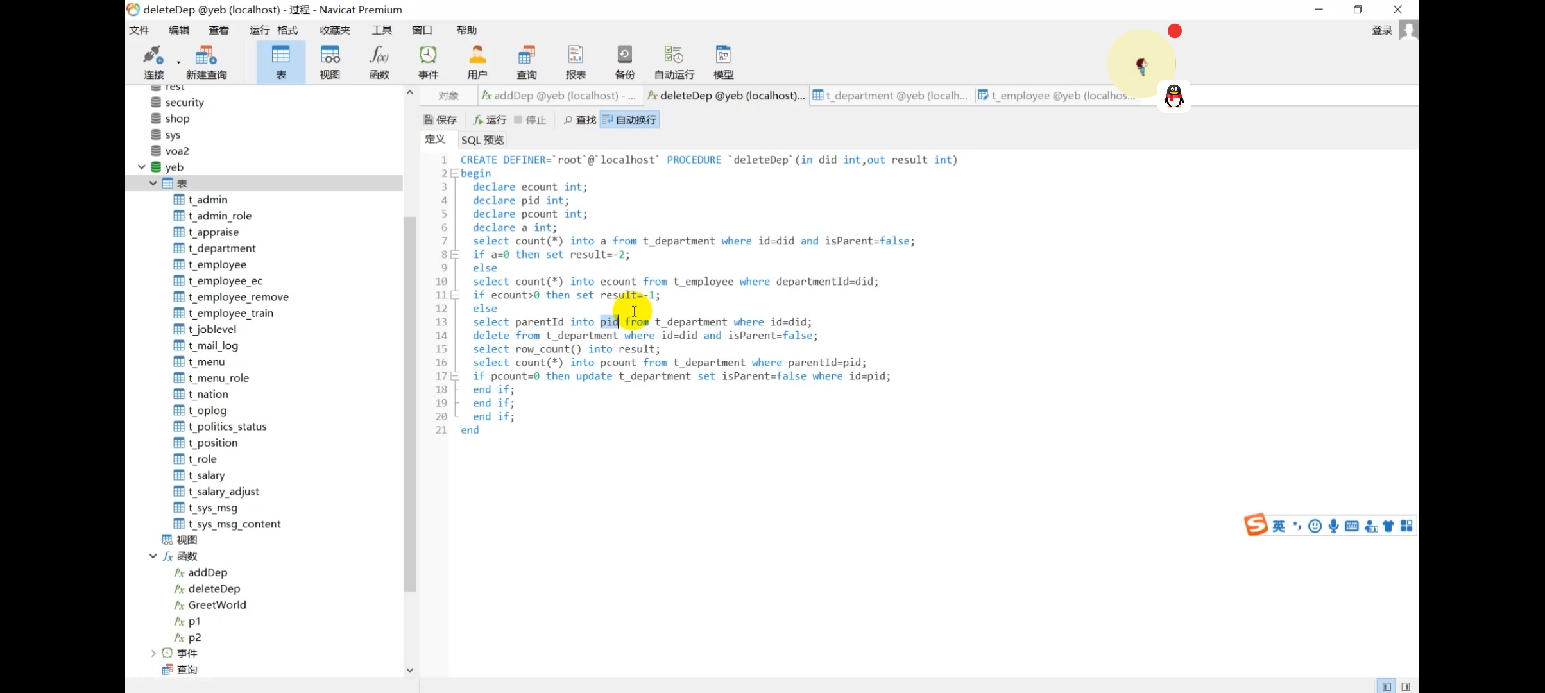
Task: Toggle Sogou punctuation mode icon
Action: pos(1297,526)
